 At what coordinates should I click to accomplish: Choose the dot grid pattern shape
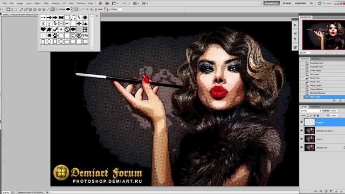tap(85, 29)
